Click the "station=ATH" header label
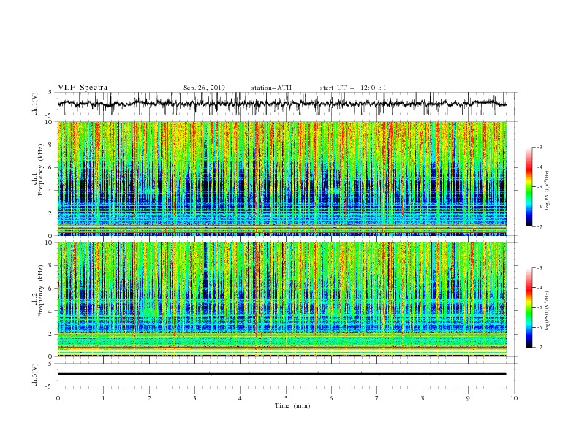The width and height of the screenshot is (579, 447). tap(271, 88)
